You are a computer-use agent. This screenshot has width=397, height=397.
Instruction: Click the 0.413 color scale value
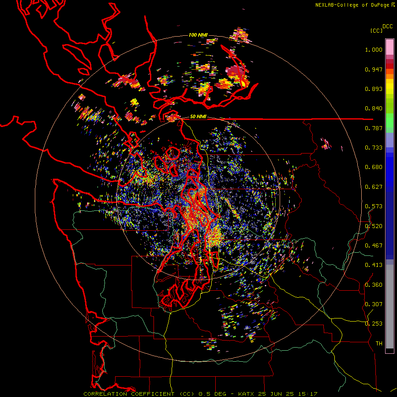[374, 265]
